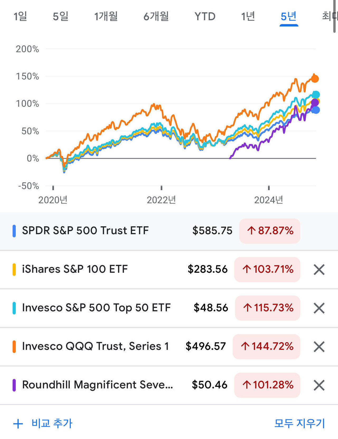Select the 1개월 range tab
The width and height of the screenshot is (338, 439).
tap(106, 16)
